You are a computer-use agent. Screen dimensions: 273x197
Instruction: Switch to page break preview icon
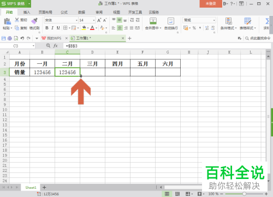point(177,194)
